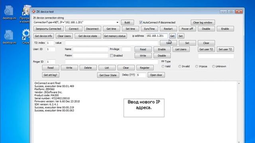Choose the Угроза FP type radio
This screenshot has height=143, width=255.
click(x=196, y=66)
